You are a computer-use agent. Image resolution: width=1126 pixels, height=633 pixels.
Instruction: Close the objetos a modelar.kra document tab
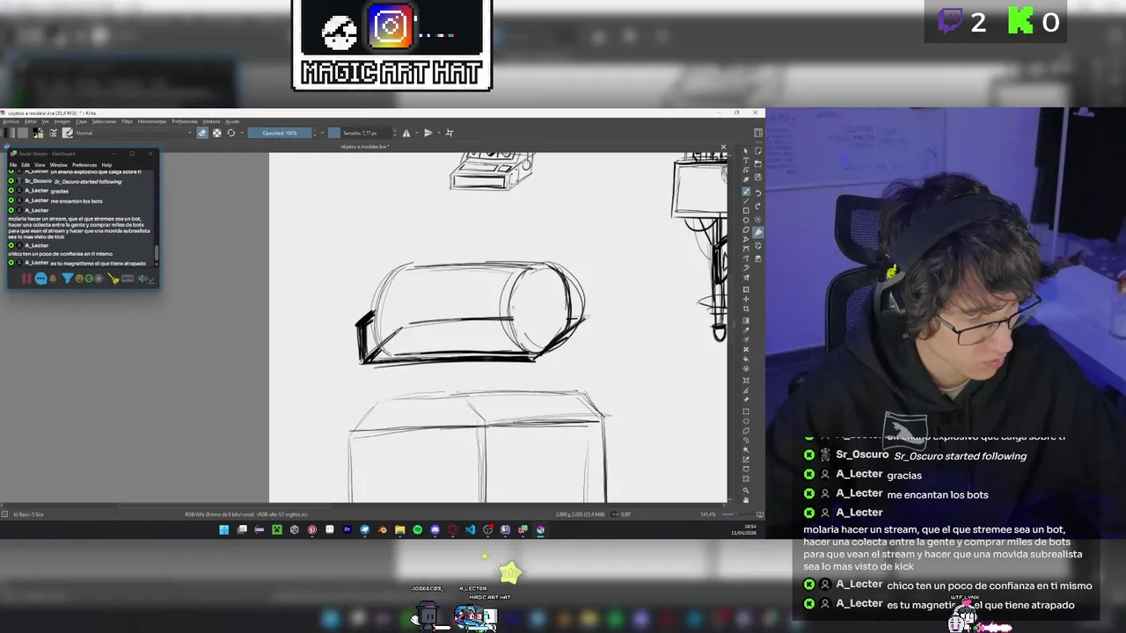pyautogui.click(x=723, y=146)
